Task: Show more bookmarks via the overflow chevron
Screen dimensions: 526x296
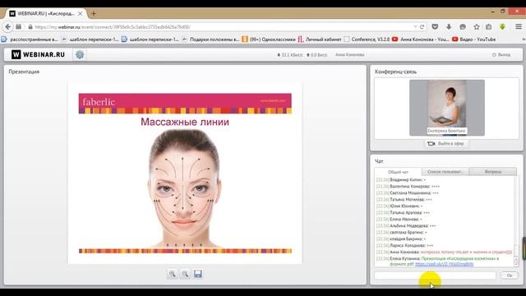Action: tap(524, 39)
